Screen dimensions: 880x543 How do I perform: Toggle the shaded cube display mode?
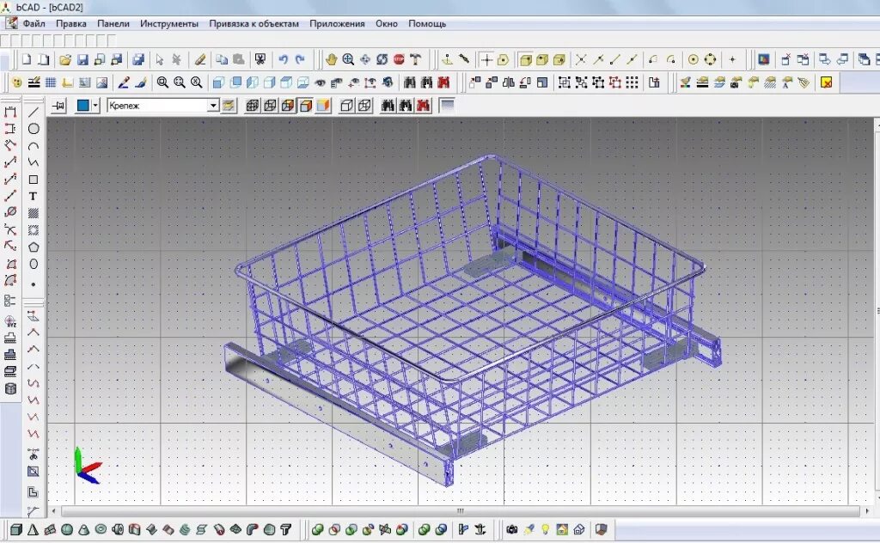click(306, 106)
